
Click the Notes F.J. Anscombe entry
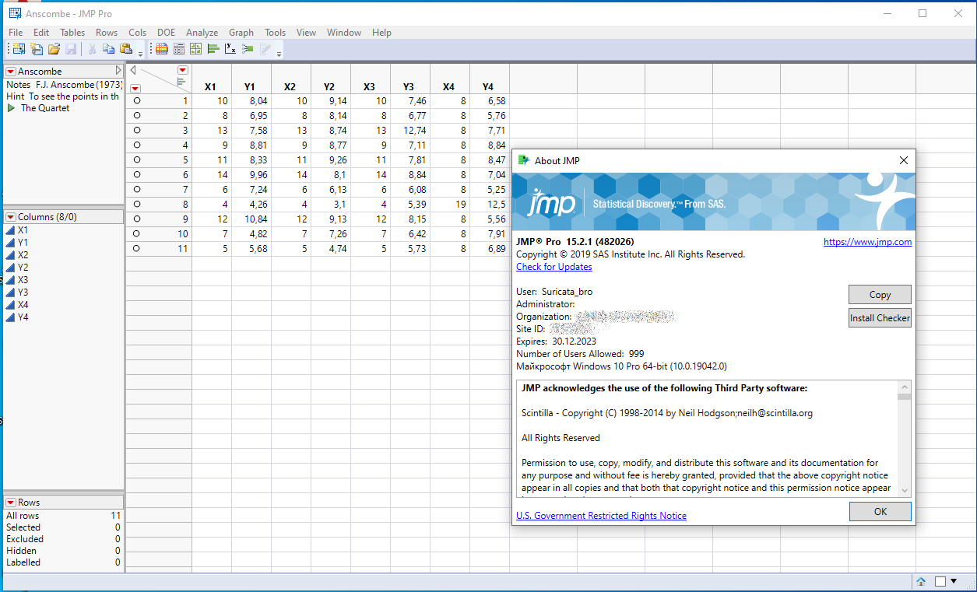click(63, 84)
